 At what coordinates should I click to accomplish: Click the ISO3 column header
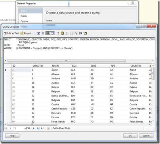(80, 66)
